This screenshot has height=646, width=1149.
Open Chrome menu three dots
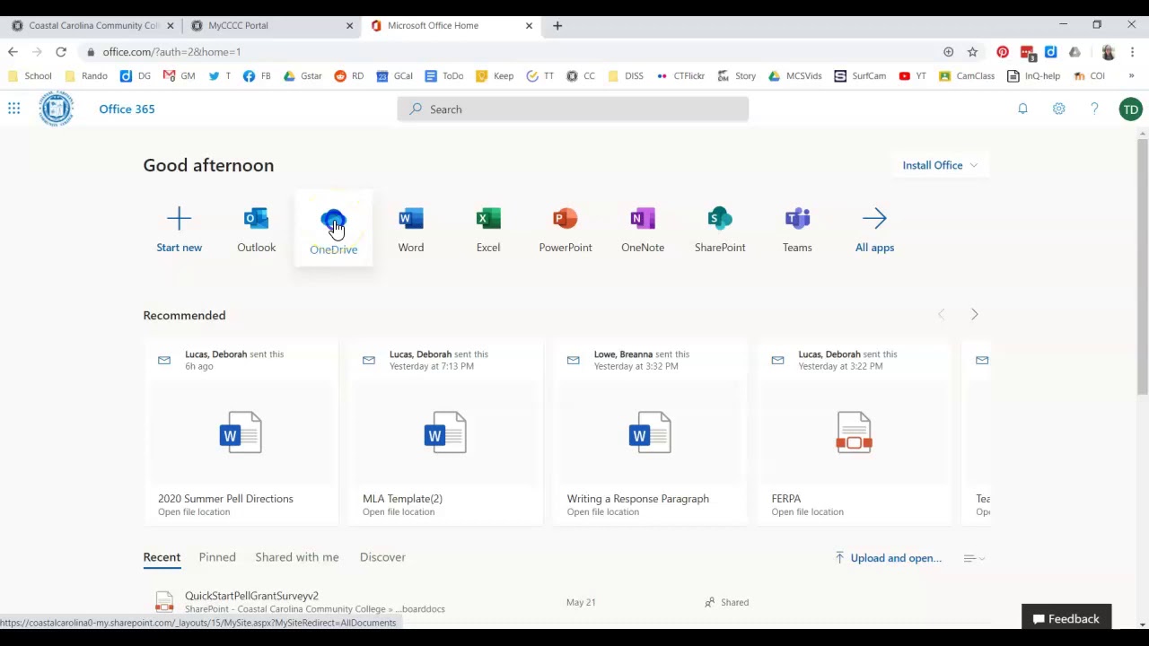(1133, 52)
